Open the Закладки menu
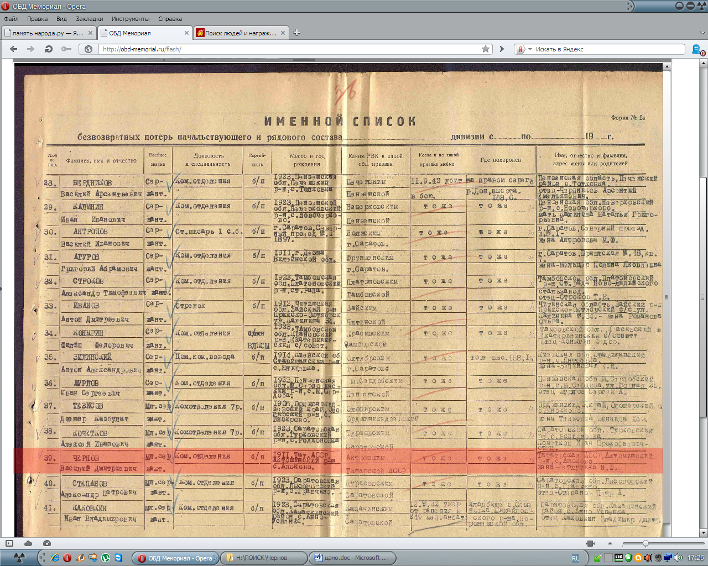 (x=89, y=19)
